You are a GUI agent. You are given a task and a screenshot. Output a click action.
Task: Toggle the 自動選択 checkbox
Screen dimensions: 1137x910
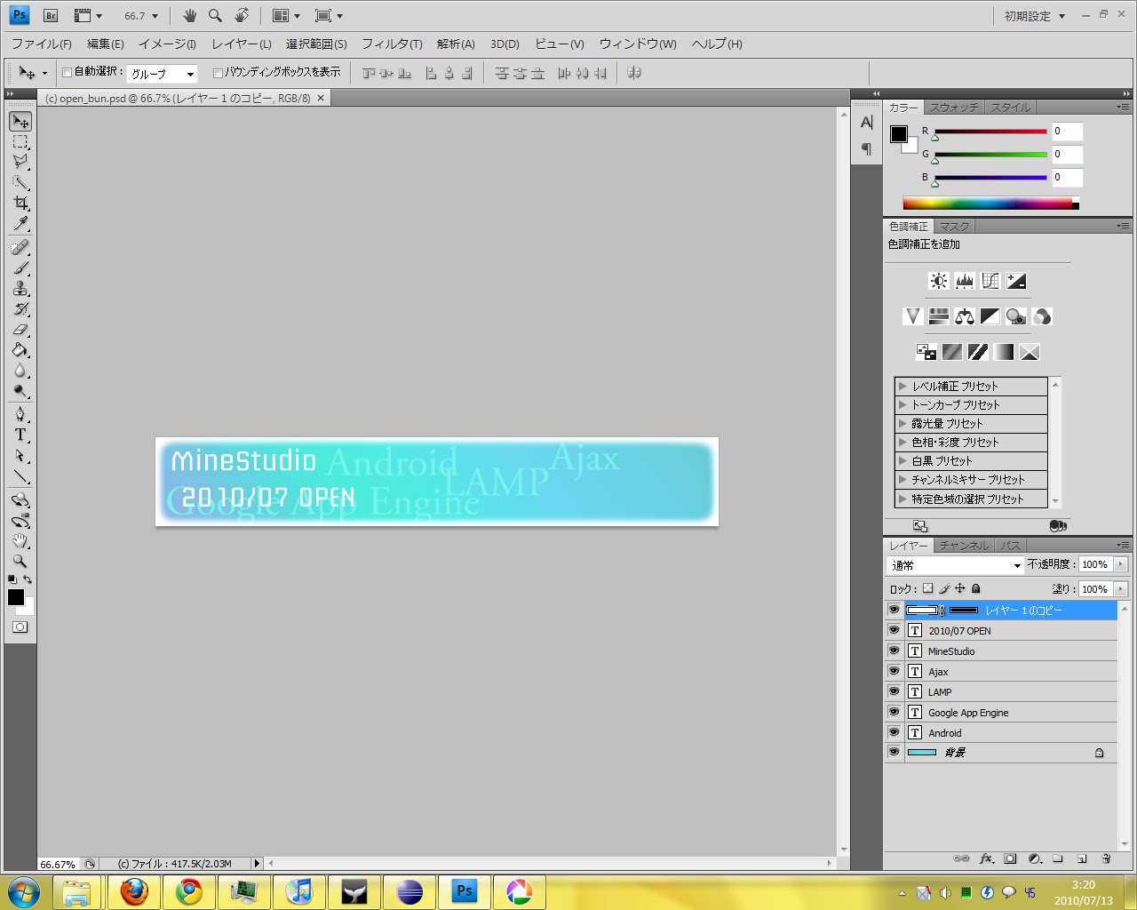coord(67,73)
